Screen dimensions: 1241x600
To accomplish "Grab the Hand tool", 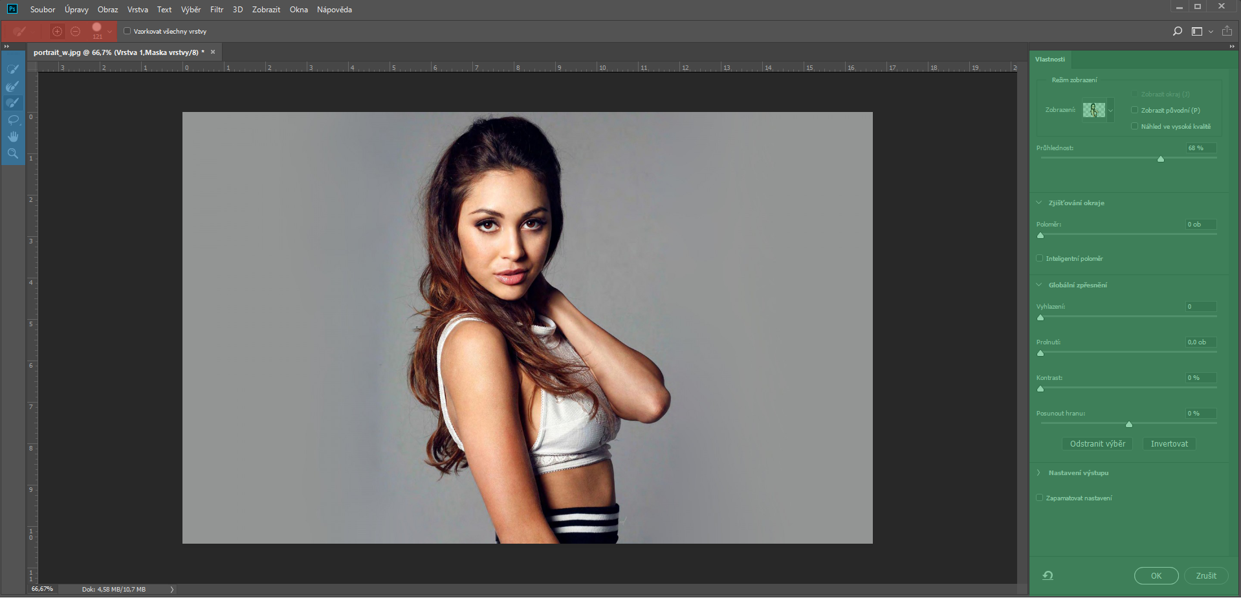I will (13, 136).
